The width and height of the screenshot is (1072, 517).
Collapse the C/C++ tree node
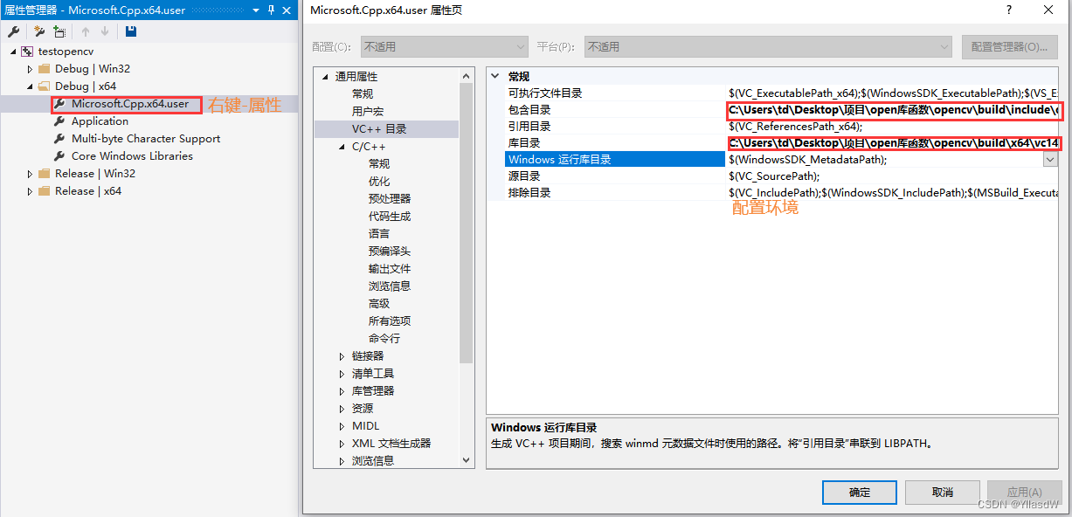pyautogui.click(x=342, y=147)
